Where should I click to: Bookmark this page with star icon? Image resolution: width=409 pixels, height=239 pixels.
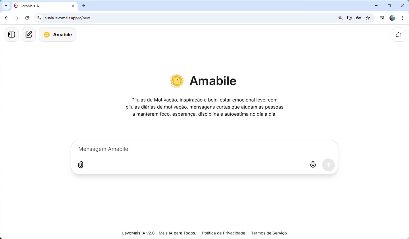368,18
